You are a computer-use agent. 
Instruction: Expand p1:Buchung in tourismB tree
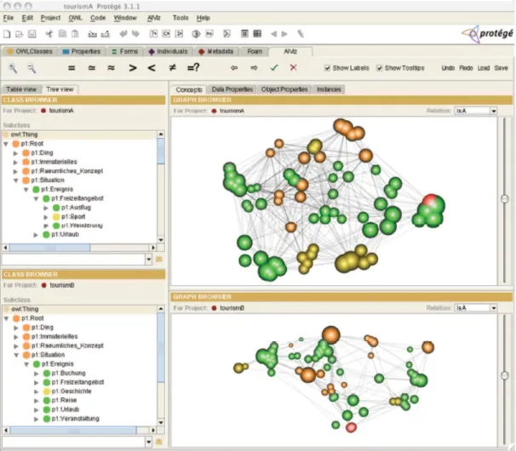(x=37, y=374)
